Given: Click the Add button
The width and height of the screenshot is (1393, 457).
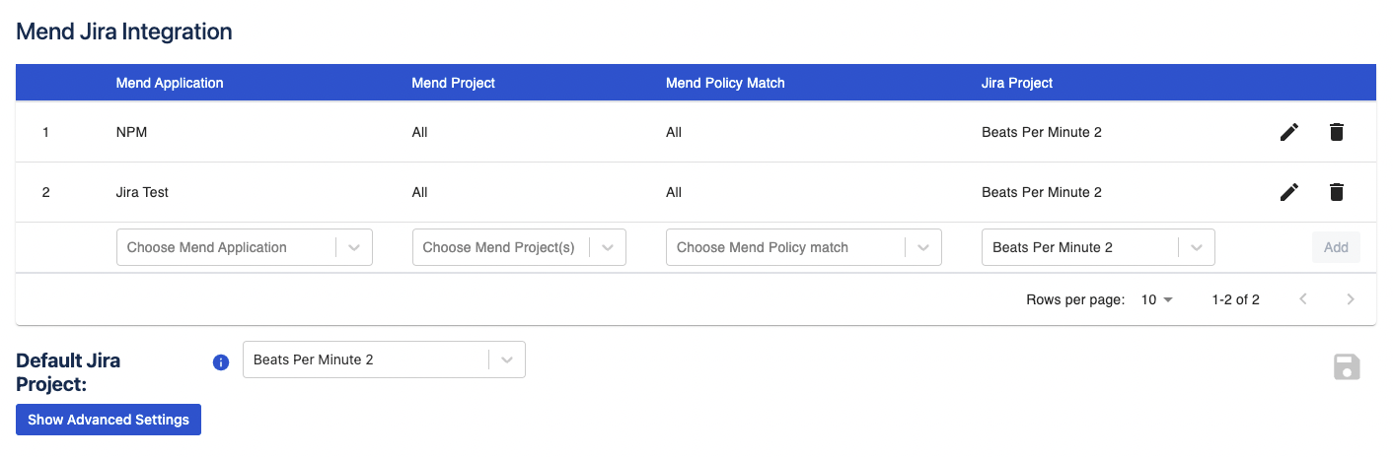Looking at the screenshot, I should tap(1336, 248).
